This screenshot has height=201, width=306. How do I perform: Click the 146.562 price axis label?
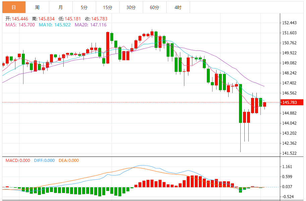coord(290,93)
